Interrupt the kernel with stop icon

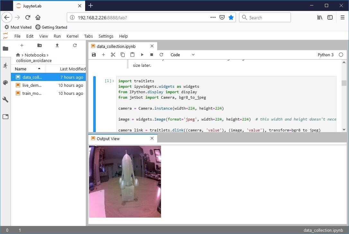[x=152, y=55]
